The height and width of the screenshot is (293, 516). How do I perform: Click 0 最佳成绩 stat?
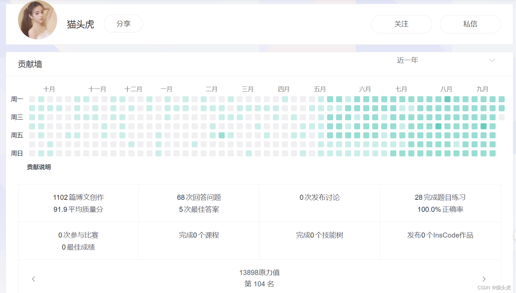pos(79,247)
